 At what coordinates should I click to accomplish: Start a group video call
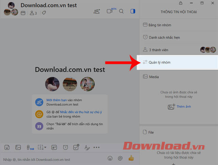pyautogui.click(x=110, y=11)
